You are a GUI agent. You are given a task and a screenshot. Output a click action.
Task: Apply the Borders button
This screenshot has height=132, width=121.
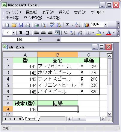click(88, 33)
